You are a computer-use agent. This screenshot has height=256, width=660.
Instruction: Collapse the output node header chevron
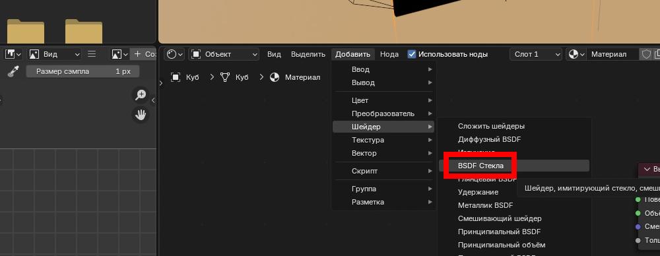[647, 170]
